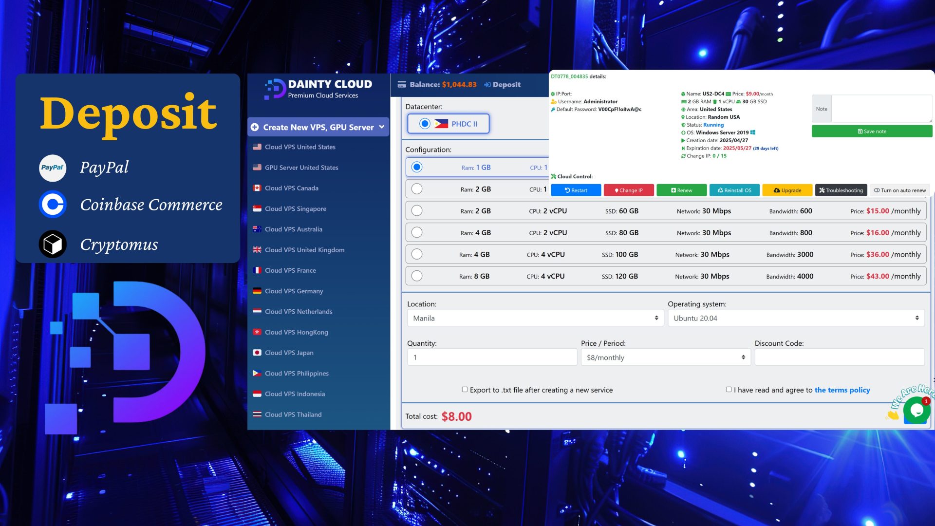Click the Indonesia flag icon

coord(257,394)
